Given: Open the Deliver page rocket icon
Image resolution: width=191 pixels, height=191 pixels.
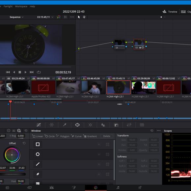Looking at the screenshot, I should coord(140,188).
